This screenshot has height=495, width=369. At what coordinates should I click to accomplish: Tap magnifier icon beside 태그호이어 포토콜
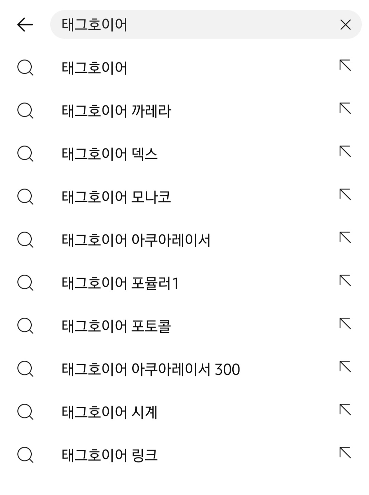click(25, 326)
